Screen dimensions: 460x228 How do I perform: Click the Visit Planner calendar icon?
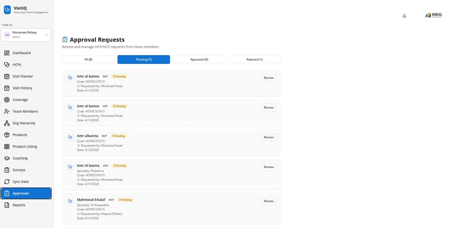click(x=7, y=76)
